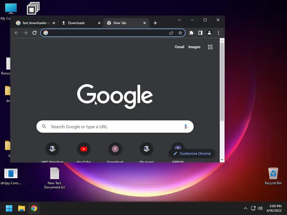Close the 'fast downloader' tab
This screenshot has height=215, width=287.
coord(54,23)
